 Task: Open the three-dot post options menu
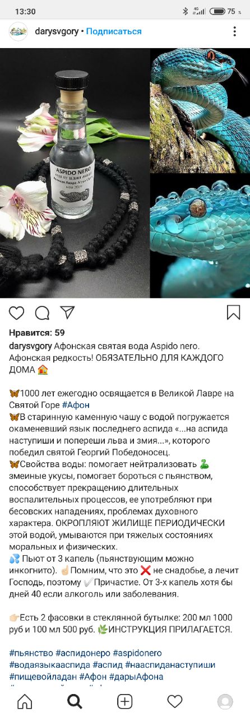(235, 31)
